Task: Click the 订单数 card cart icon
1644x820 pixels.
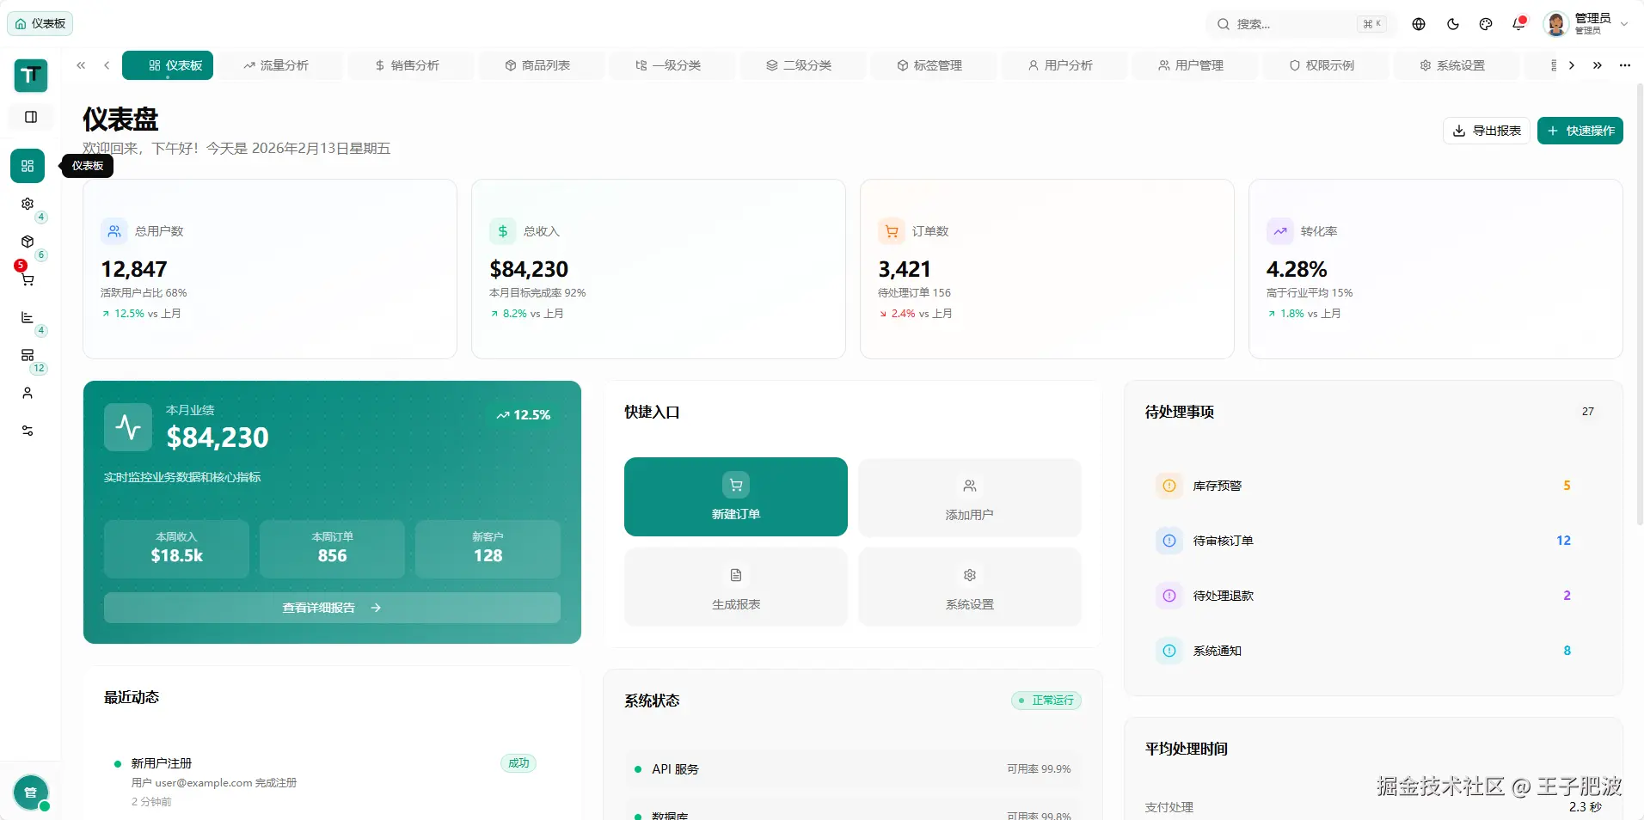Action: click(x=892, y=231)
